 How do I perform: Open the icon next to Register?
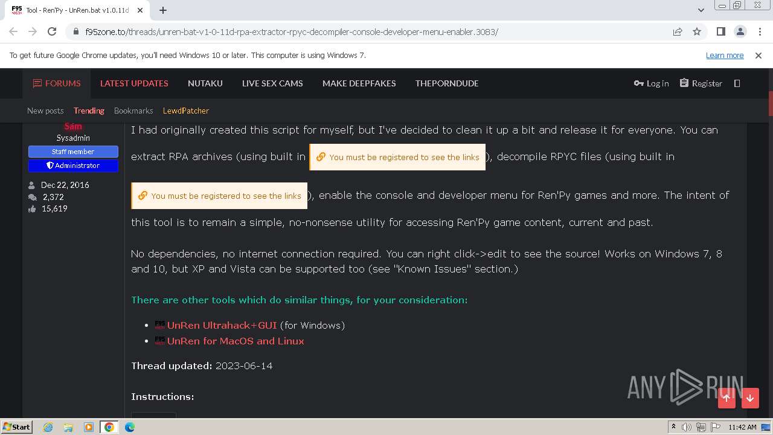tap(737, 83)
